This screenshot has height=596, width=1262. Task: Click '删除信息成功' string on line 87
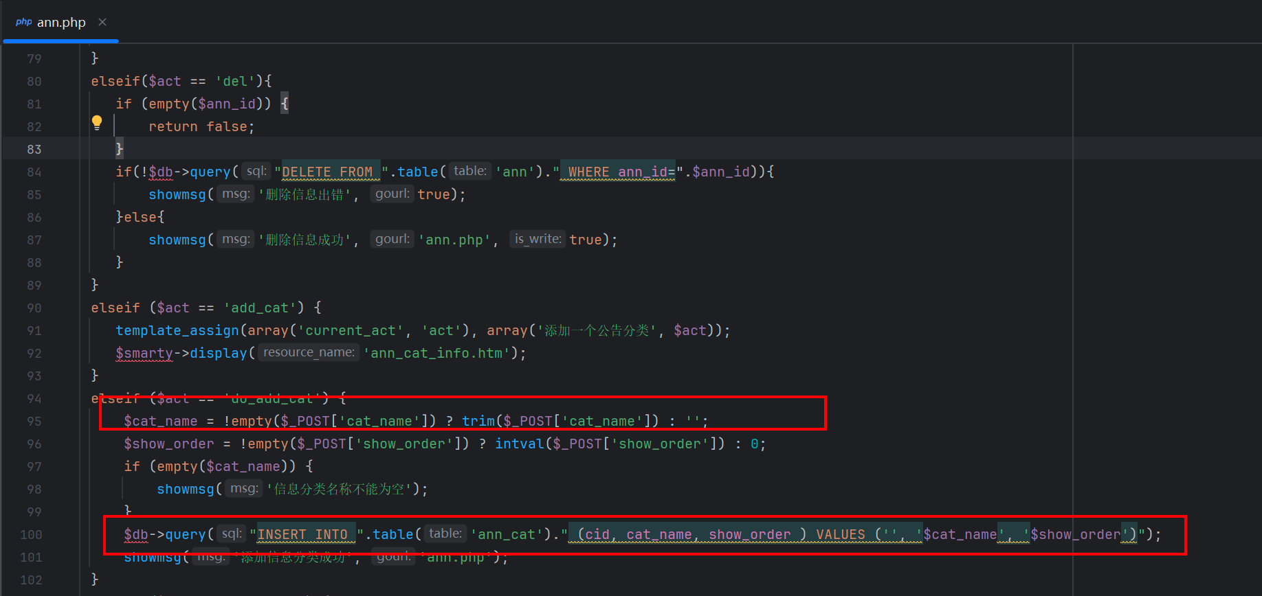click(305, 240)
